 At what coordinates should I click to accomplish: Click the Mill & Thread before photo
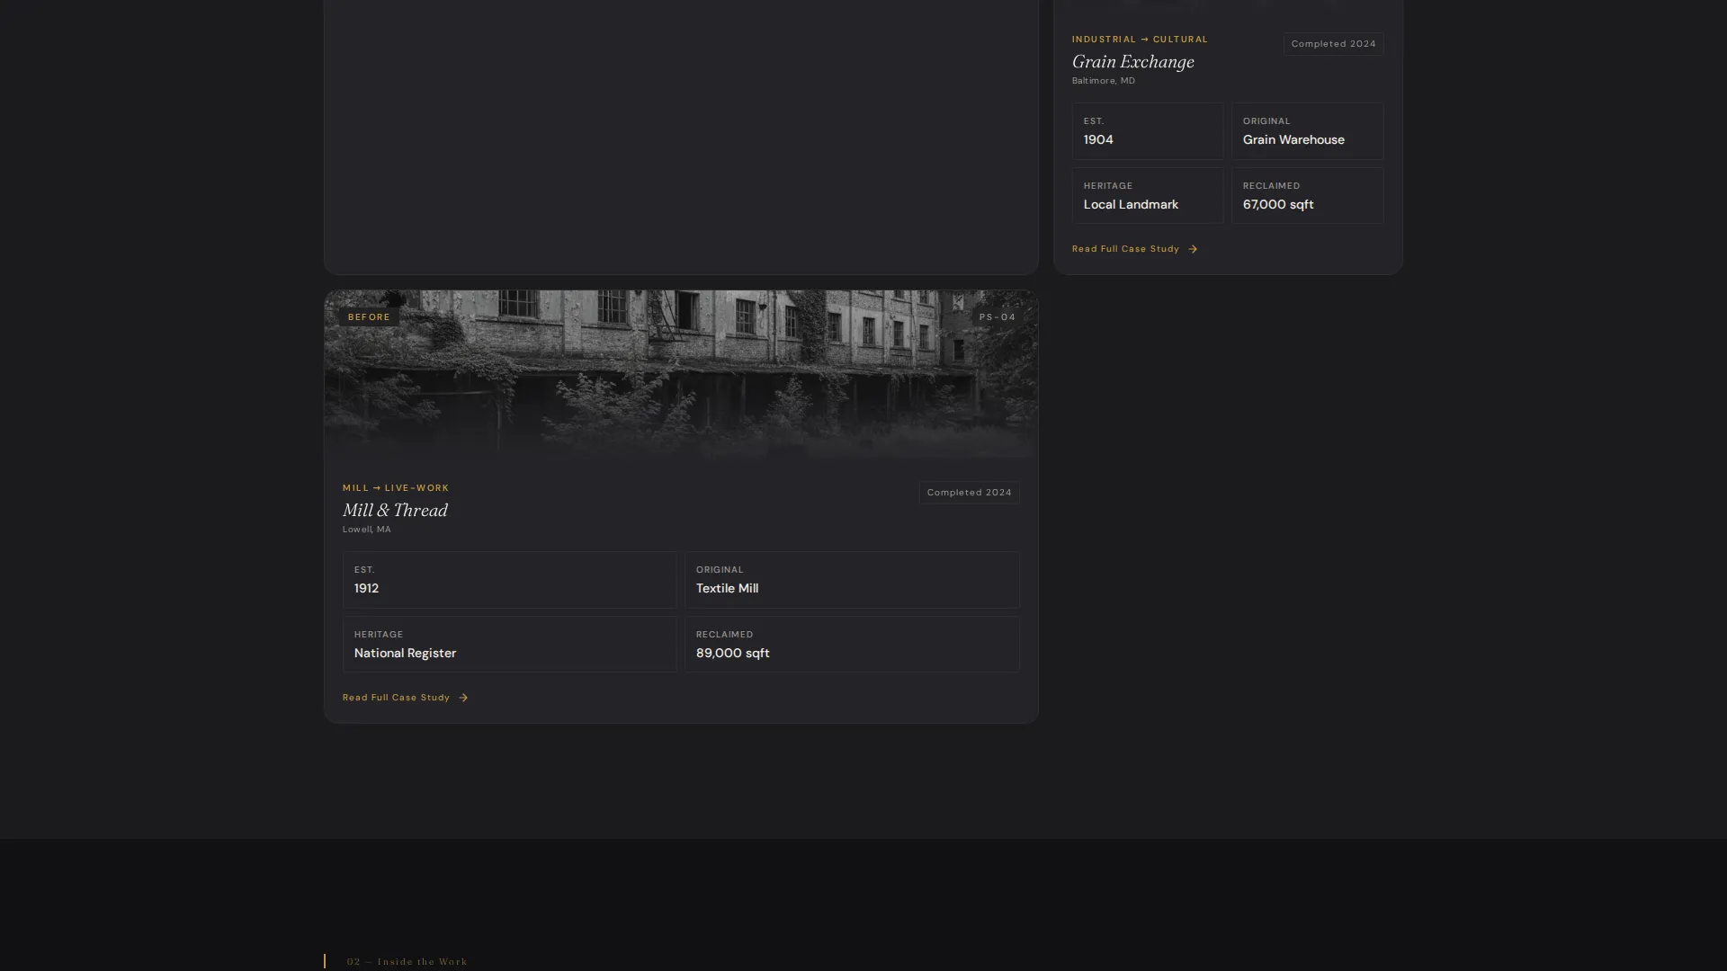[x=681, y=376]
